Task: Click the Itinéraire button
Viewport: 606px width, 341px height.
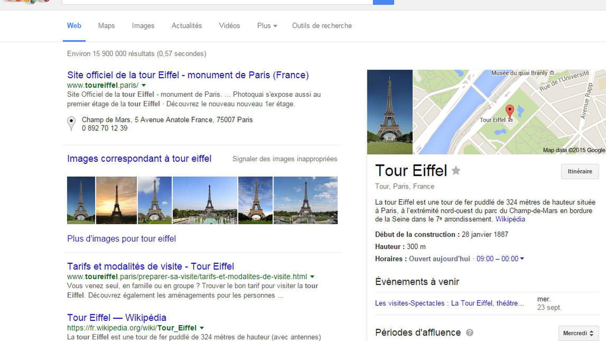Action: pyautogui.click(x=580, y=171)
